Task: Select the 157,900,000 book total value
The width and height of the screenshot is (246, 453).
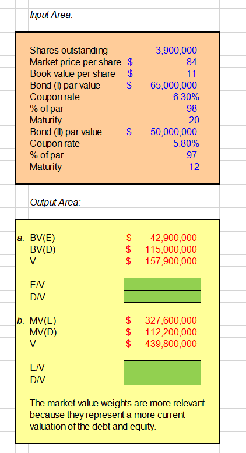Action: click(171, 261)
